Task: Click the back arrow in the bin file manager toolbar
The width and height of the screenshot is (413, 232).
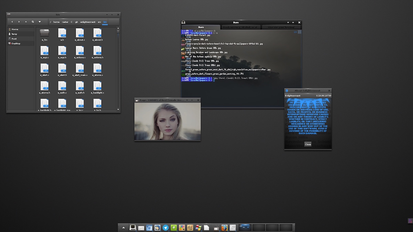Action: tap(12, 22)
